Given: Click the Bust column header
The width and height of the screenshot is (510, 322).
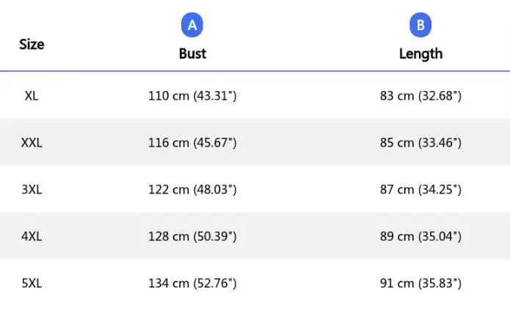Looking at the screenshot, I should [x=192, y=54].
